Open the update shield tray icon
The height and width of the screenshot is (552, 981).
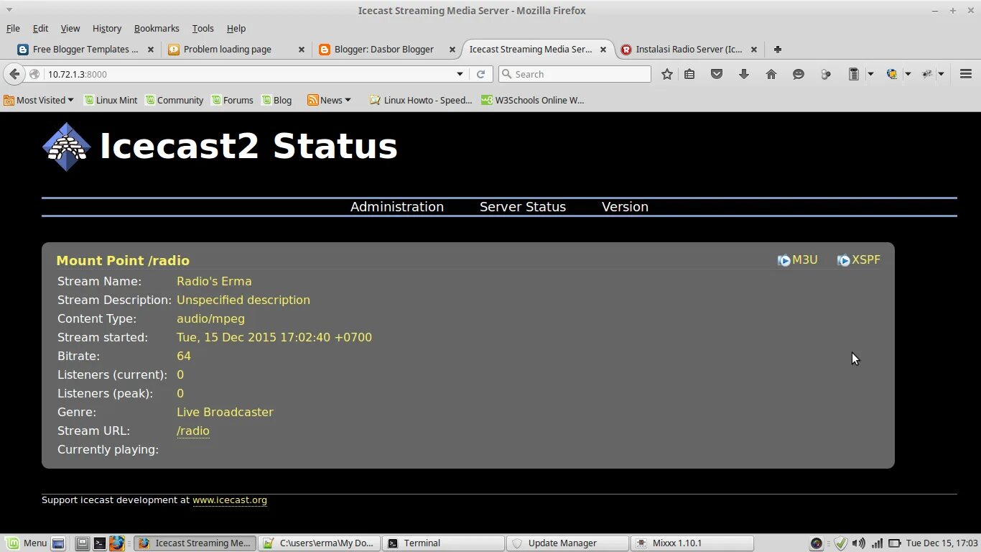pyautogui.click(x=840, y=543)
